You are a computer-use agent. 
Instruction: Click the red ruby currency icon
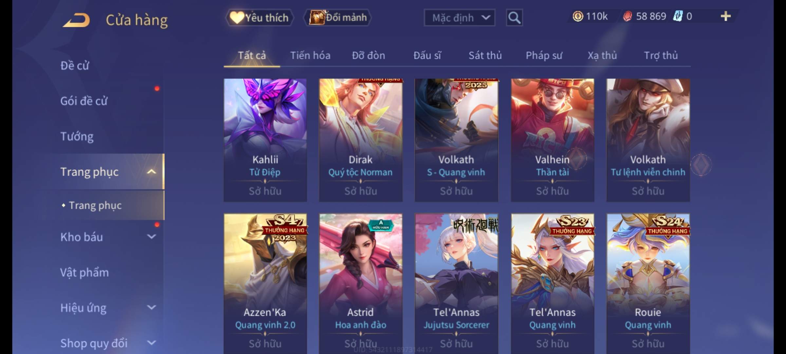627,16
